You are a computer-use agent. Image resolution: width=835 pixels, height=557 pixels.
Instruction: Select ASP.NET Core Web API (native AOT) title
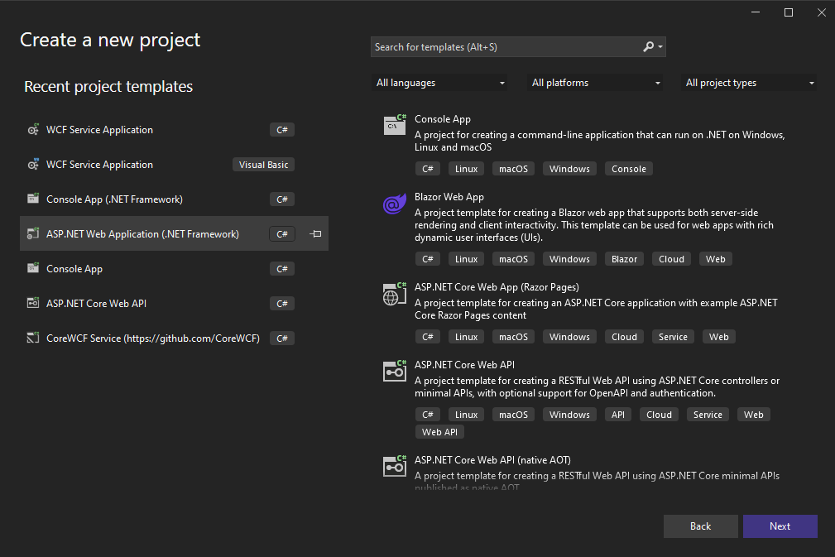pos(492,460)
